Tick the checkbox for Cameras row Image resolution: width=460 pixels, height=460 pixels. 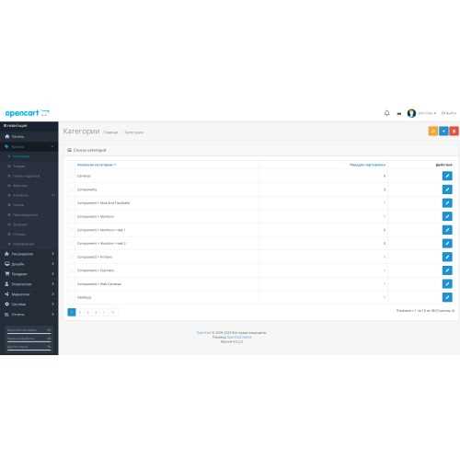coord(71,176)
